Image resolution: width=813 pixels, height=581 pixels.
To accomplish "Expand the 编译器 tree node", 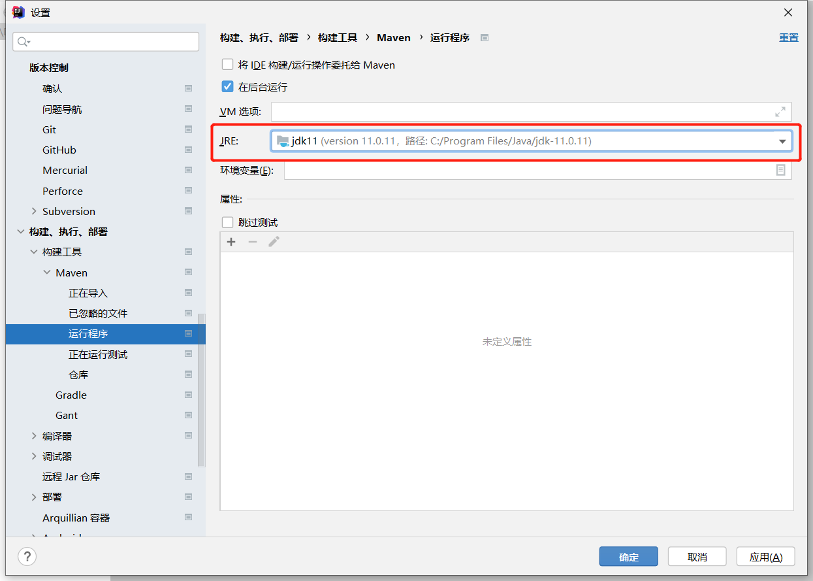I will click(34, 436).
